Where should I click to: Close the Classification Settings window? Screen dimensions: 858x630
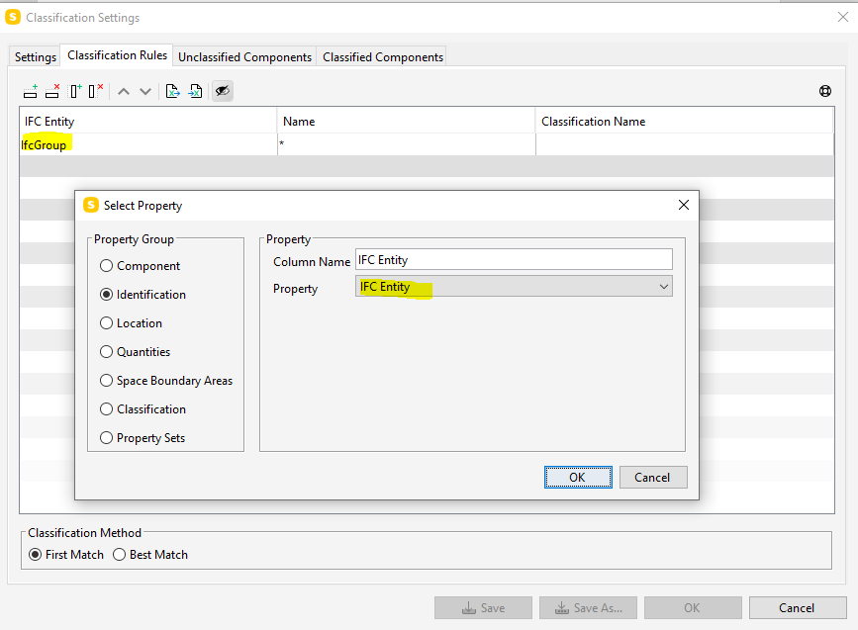click(843, 17)
